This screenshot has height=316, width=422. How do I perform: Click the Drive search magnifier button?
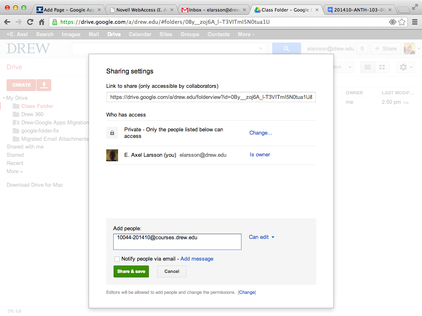pyautogui.click(x=286, y=48)
